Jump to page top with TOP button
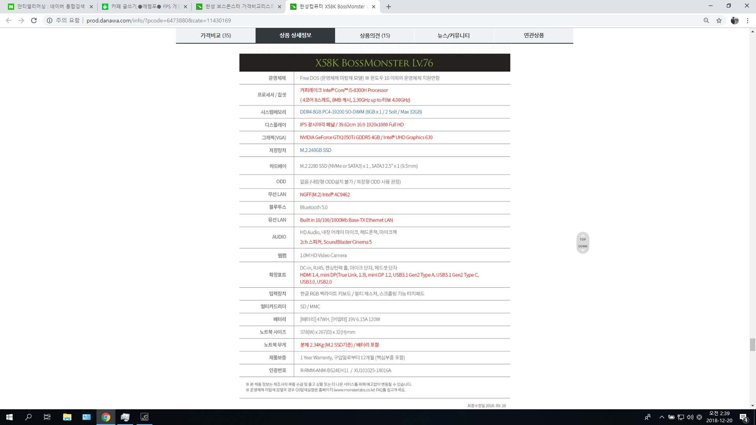 pos(583,238)
